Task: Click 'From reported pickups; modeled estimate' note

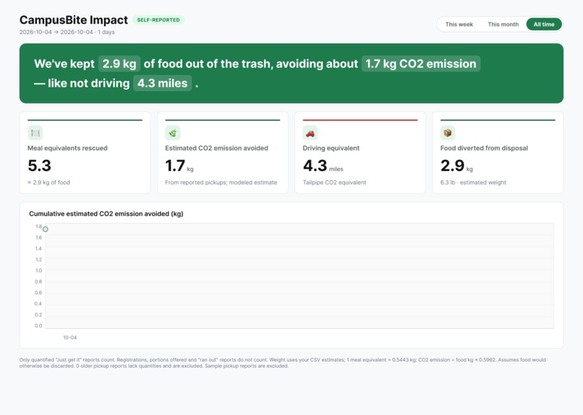Action: click(x=221, y=183)
